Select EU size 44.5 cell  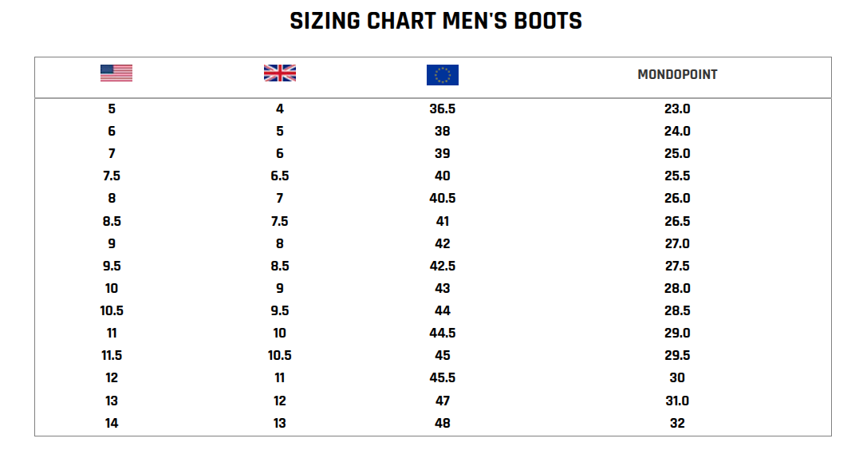pos(443,333)
